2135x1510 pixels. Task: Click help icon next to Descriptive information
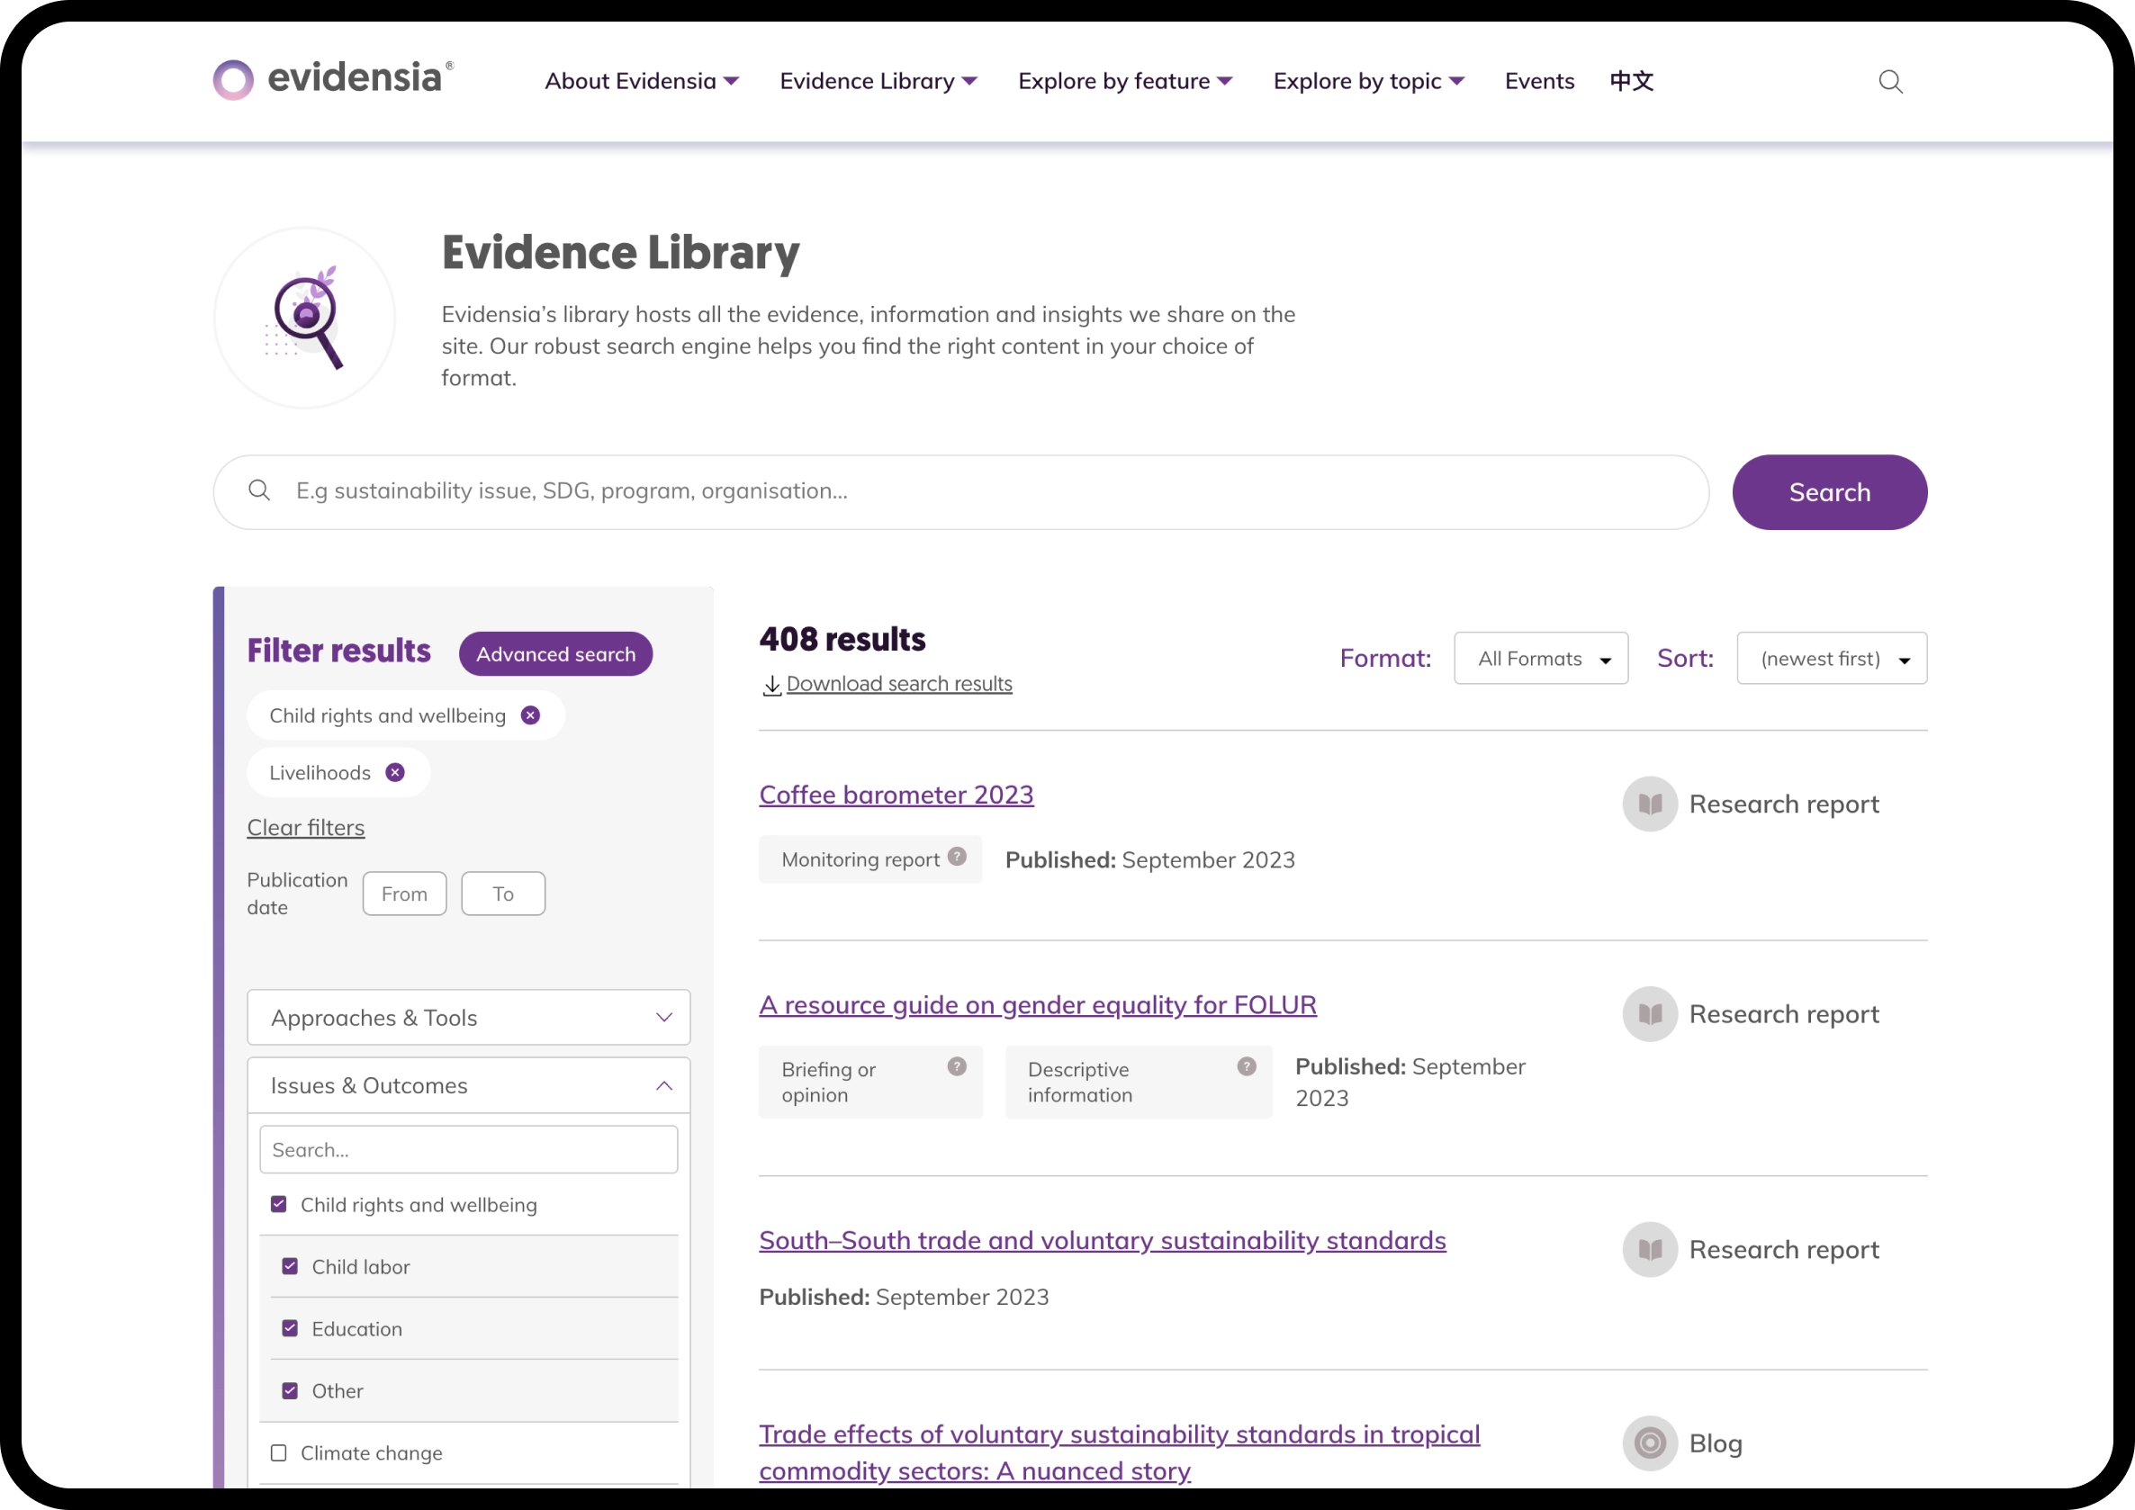coord(1247,1066)
